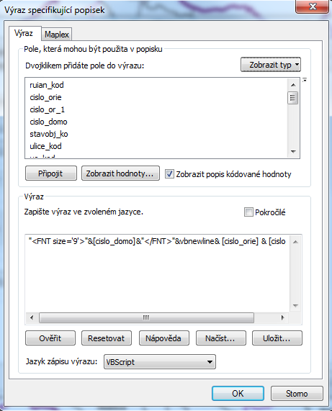Switch to the Maplex tab
The width and height of the screenshot is (332, 411).
tap(56, 35)
